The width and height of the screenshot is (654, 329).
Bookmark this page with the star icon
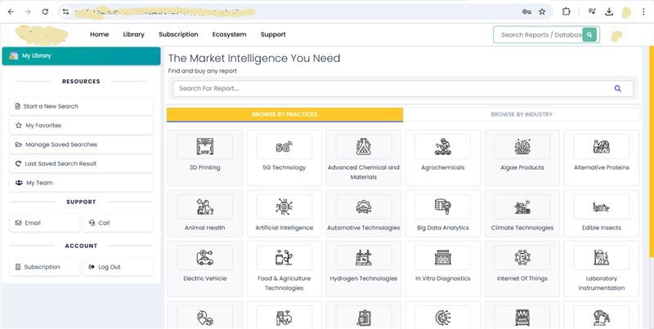[542, 11]
